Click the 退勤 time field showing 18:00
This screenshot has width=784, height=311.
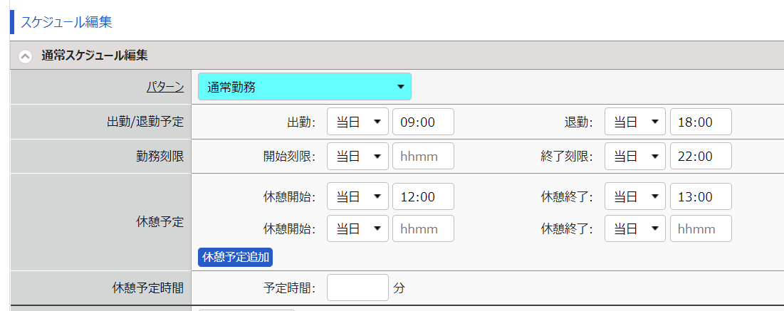(x=701, y=122)
